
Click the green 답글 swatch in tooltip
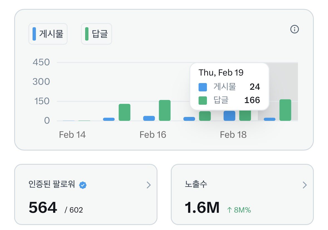pyautogui.click(x=203, y=101)
